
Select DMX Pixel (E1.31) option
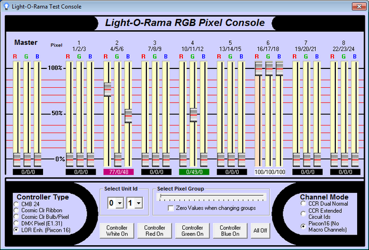tap(17, 223)
